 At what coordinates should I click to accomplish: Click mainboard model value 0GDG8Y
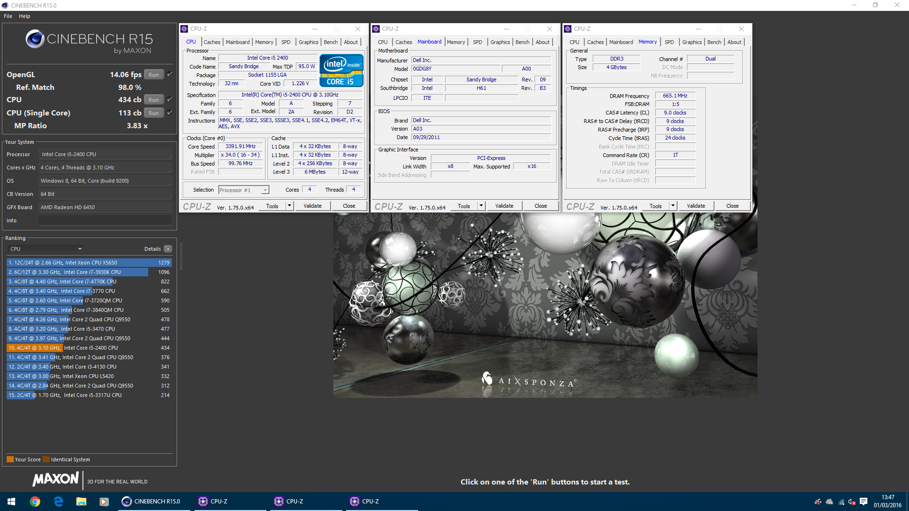click(455, 69)
